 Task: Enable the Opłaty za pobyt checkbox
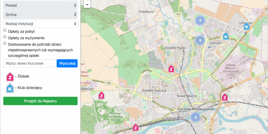5,30
